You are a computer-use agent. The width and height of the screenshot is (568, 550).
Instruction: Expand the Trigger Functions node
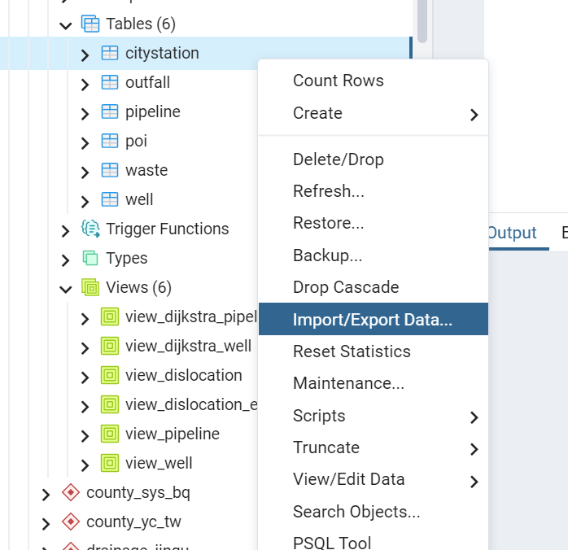(66, 229)
